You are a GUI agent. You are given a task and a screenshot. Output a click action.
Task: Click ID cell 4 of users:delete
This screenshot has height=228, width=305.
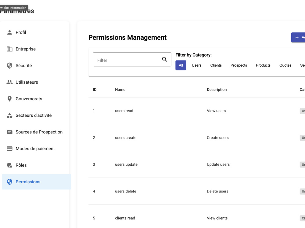coord(94,191)
